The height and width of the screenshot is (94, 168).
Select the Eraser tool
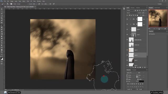(x=2, y=32)
